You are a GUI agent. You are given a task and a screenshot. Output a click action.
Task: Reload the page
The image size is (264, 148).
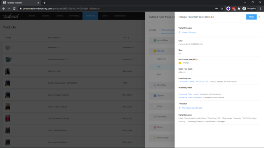(14, 8)
